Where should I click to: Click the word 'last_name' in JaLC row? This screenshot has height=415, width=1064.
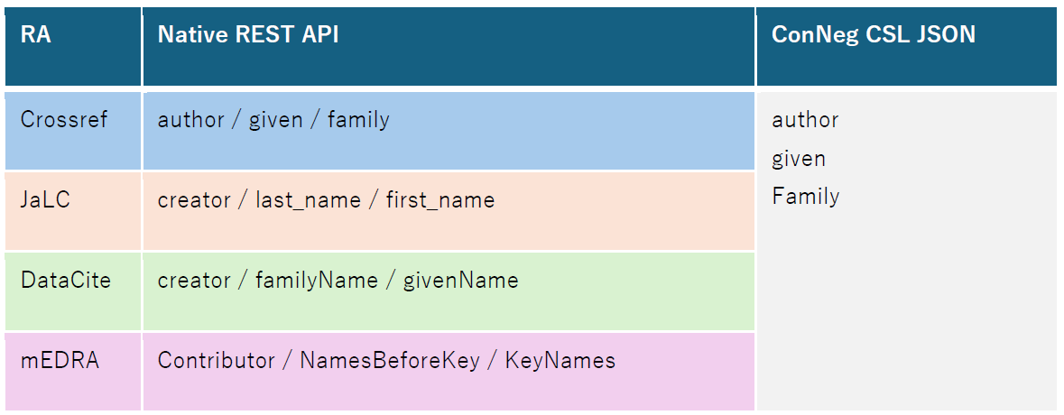coord(307,200)
